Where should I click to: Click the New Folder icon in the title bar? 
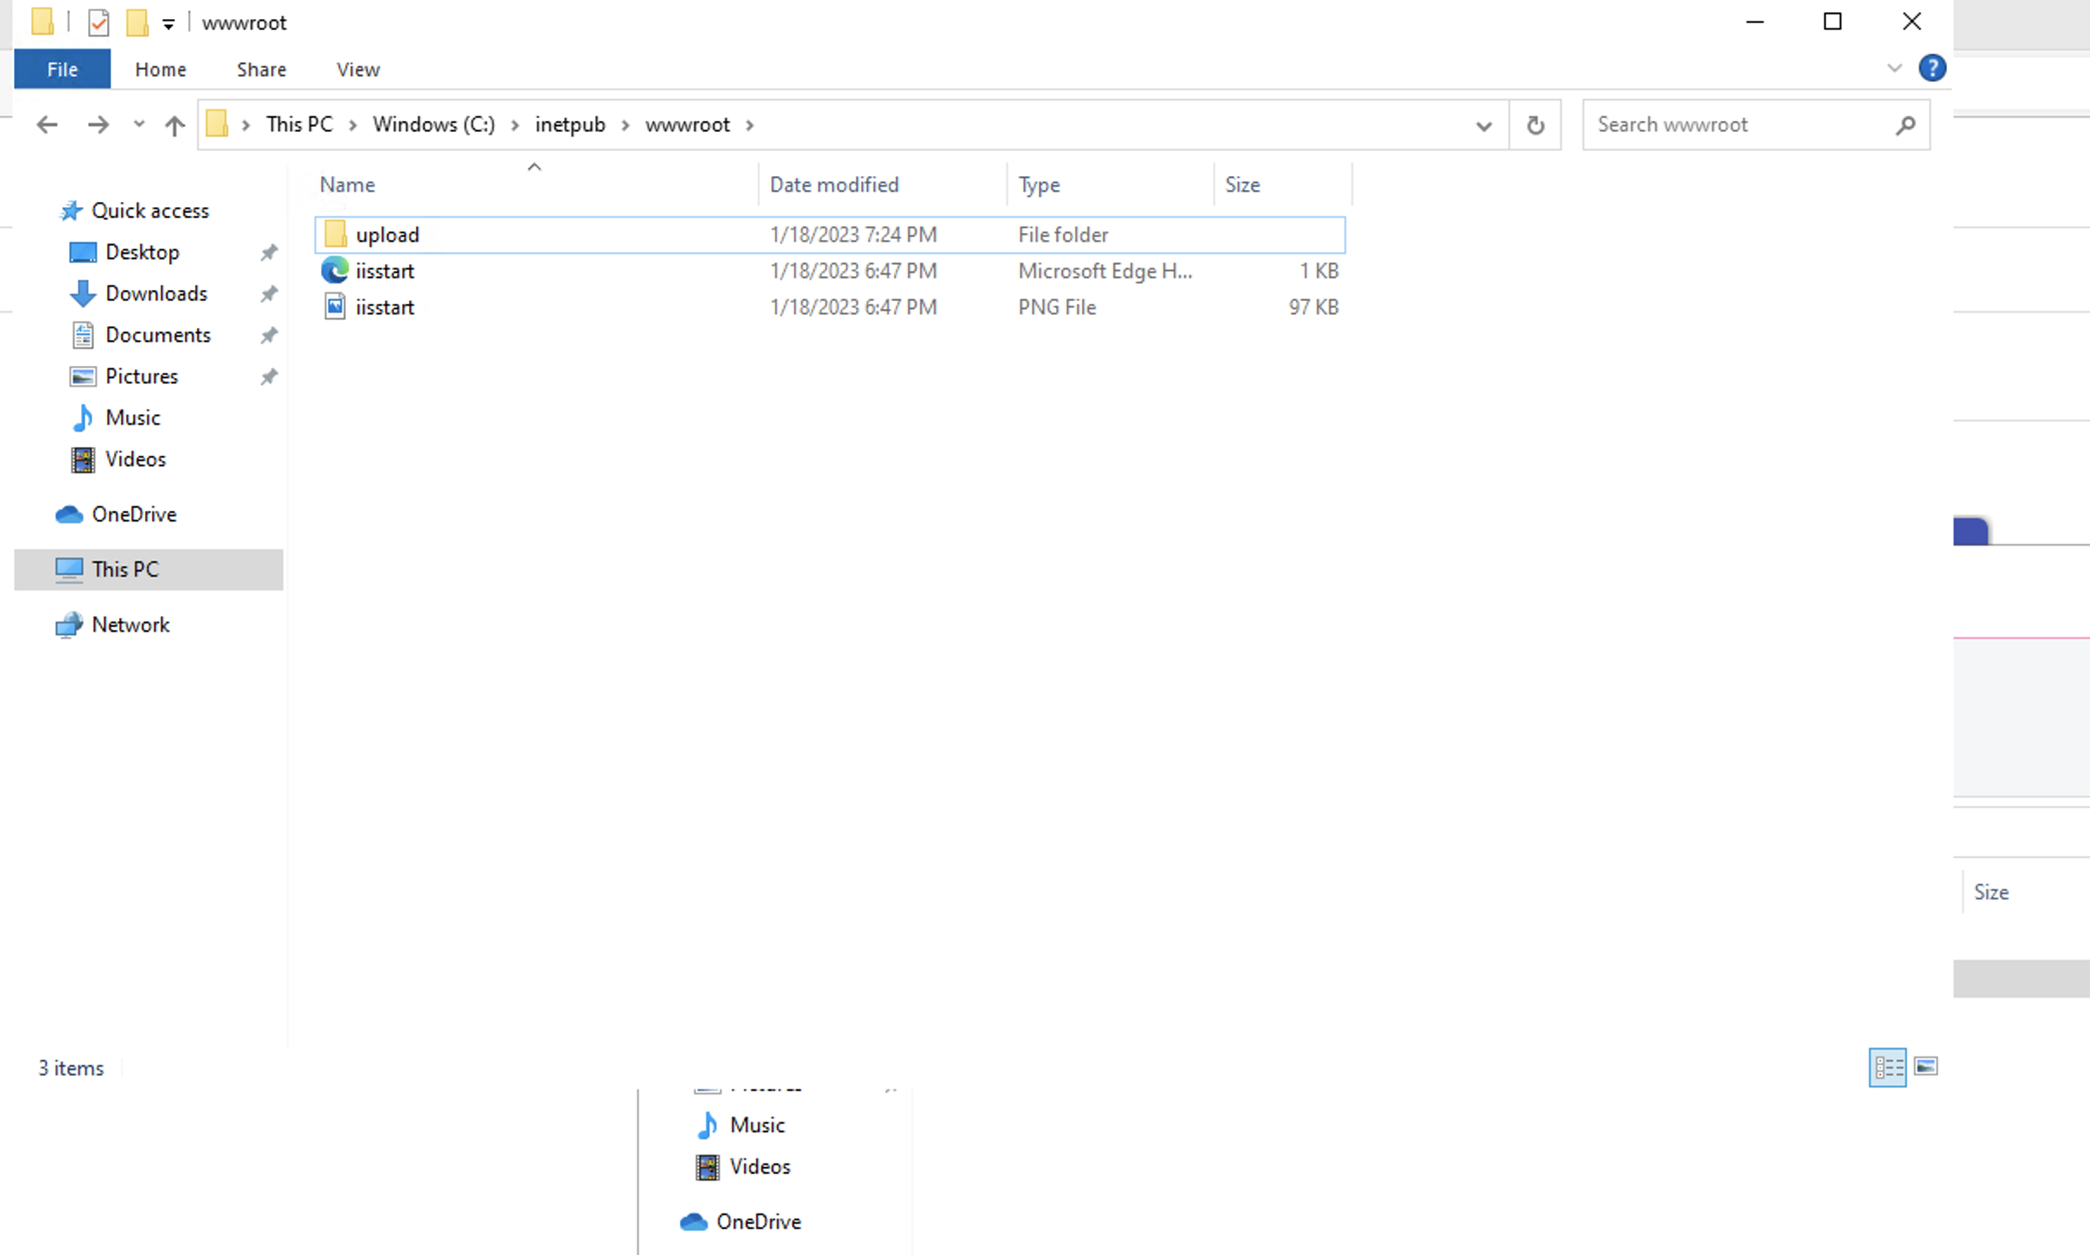point(138,22)
